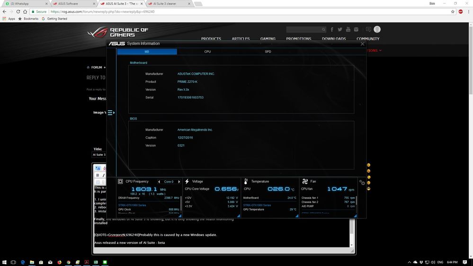This screenshot has width=473, height=266.
Task: Expand the Temperature panel corner triangle
Action: [297, 216]
